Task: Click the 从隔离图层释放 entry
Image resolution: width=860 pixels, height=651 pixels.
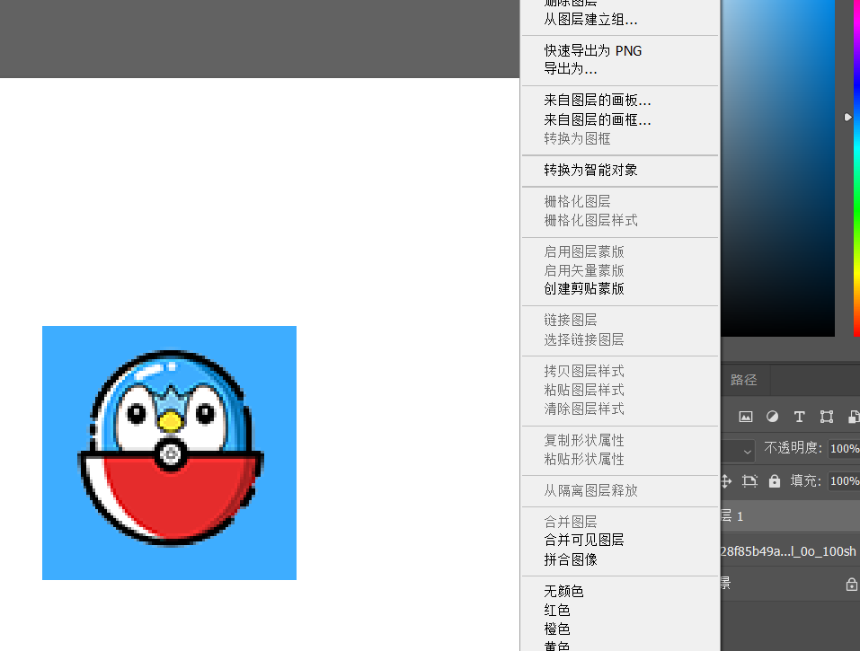Action: click(590, 490)
